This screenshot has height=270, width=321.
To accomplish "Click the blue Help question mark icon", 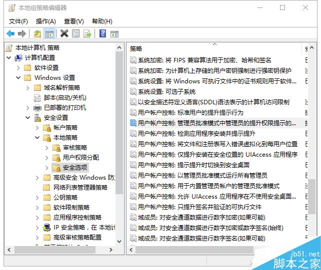I will tap(102, 34).
